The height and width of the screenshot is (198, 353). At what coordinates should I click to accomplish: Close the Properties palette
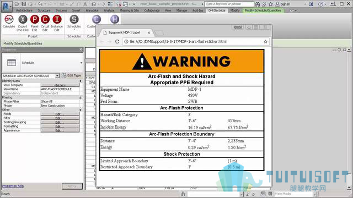pyautogui.click(x=81, y=50)
